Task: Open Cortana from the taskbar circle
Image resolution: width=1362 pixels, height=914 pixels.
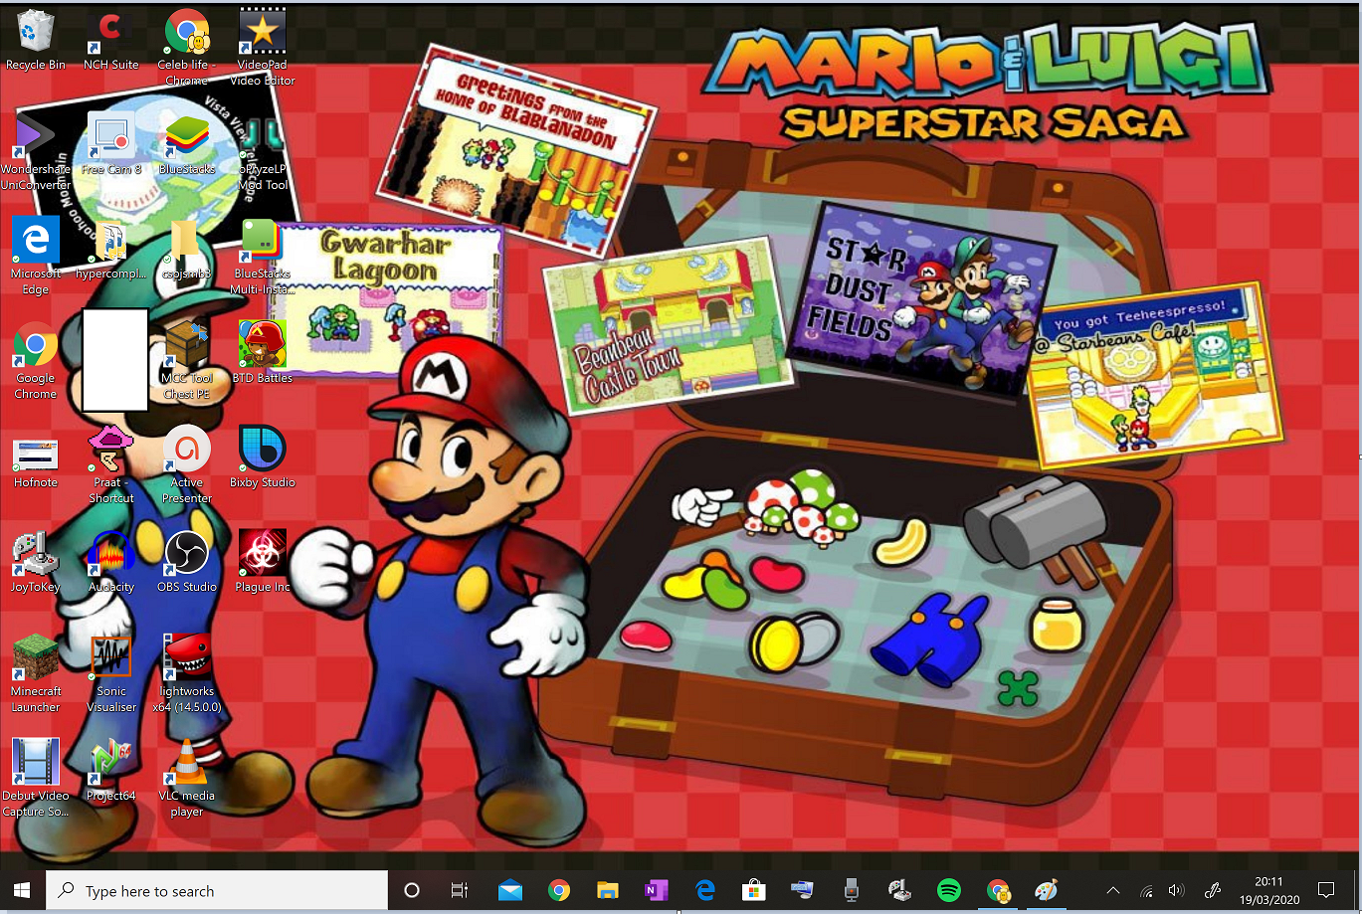Action: tap(412, 891)
